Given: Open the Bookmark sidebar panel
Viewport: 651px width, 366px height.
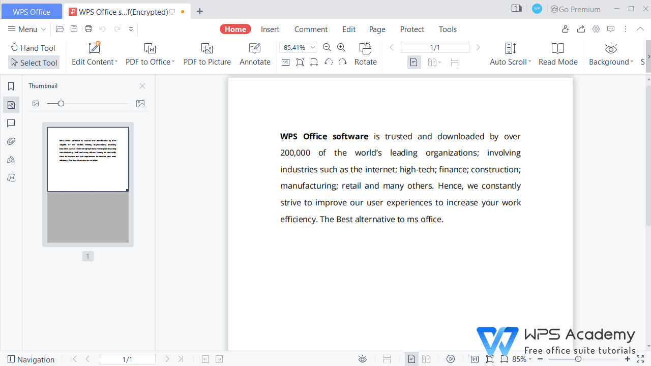Looking at the screenshot, I should click(11, 86).
